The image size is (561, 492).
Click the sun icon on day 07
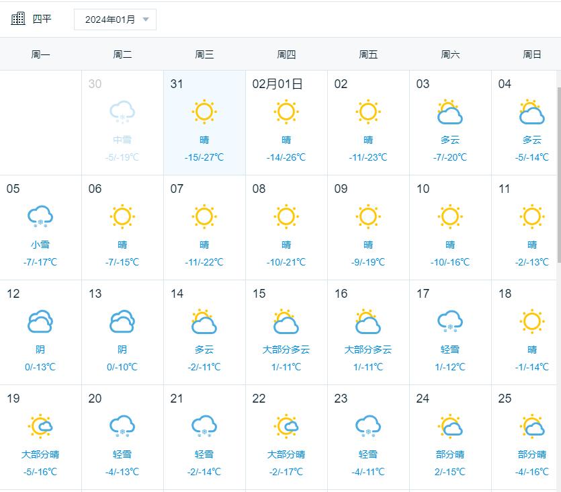(204, 216)
